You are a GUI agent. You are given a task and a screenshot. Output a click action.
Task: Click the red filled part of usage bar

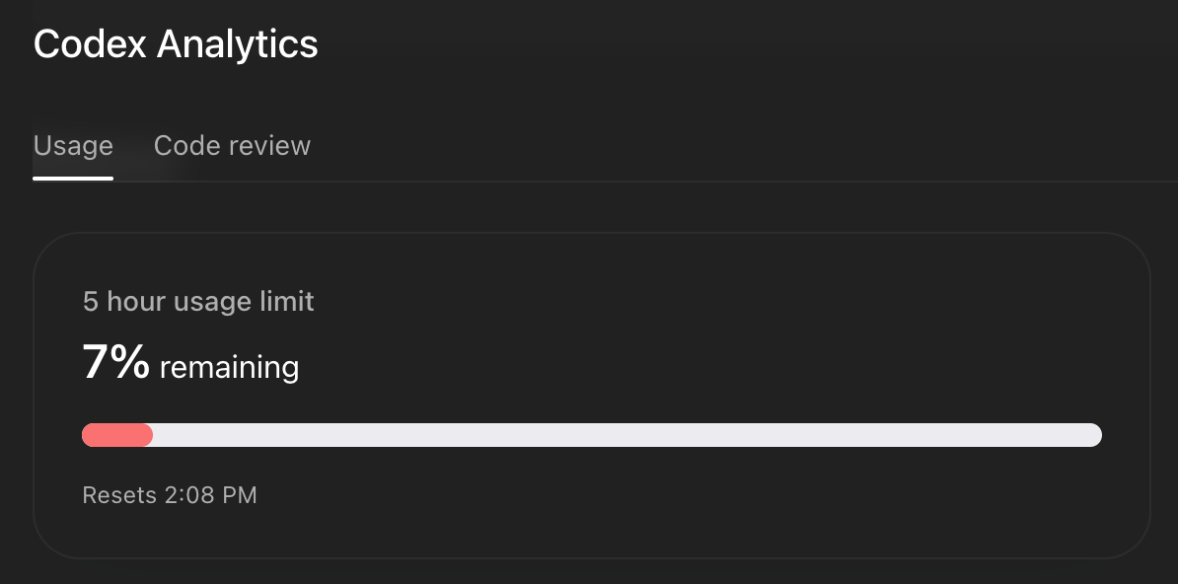(x=117, y=435)
